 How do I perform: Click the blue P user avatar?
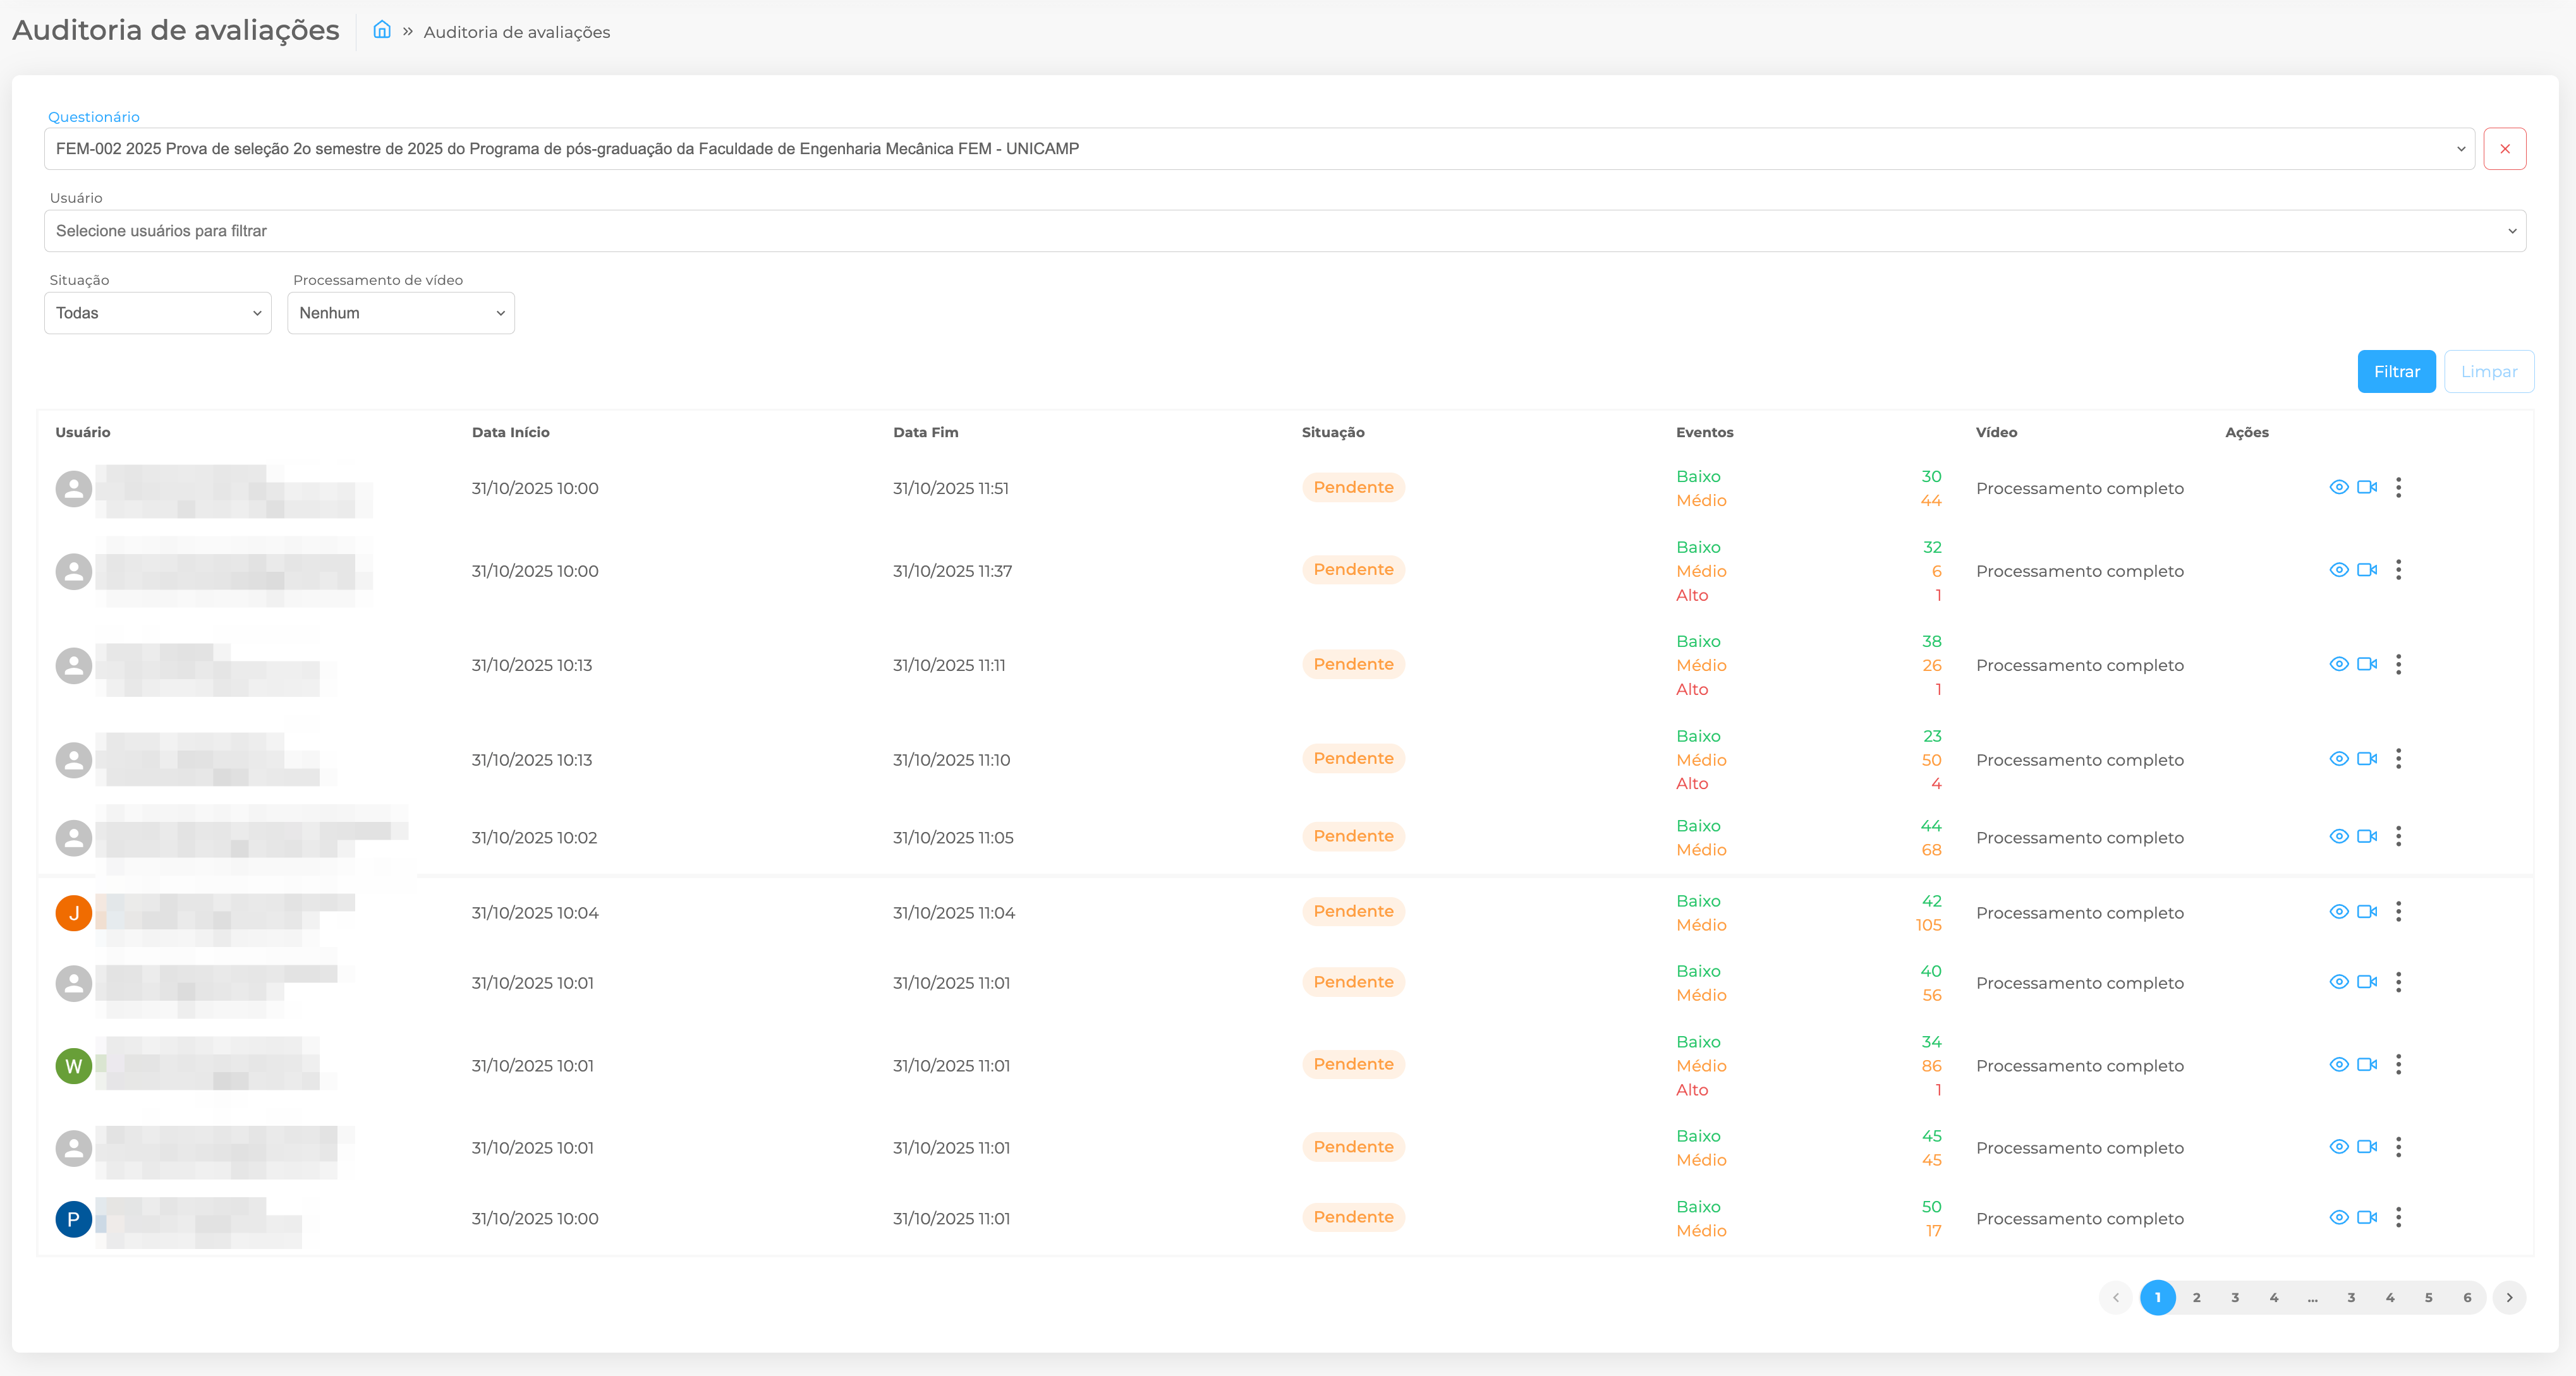[x=73, y=1219]
